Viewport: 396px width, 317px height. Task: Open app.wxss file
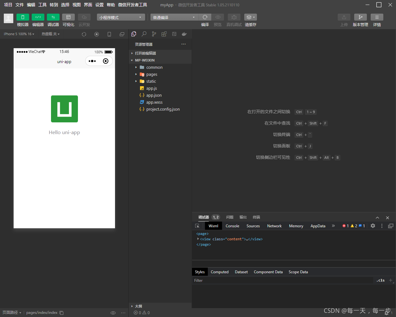(160, 102)
